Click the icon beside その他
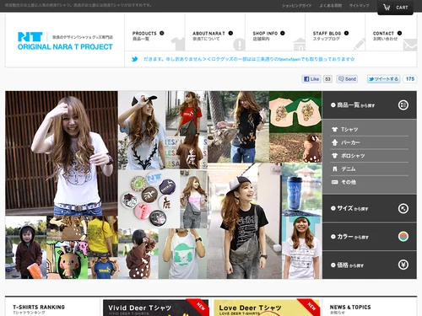Screen dimensions: 422x316 coord(334,182)
